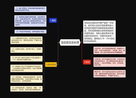Click the blue 1.原因 branch node

(53, 20)
